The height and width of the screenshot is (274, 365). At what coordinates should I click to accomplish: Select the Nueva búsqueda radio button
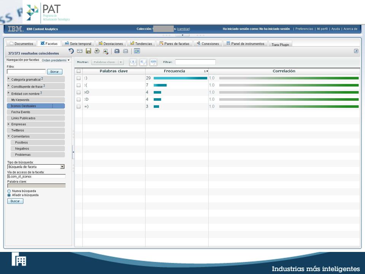click(9, 191)
